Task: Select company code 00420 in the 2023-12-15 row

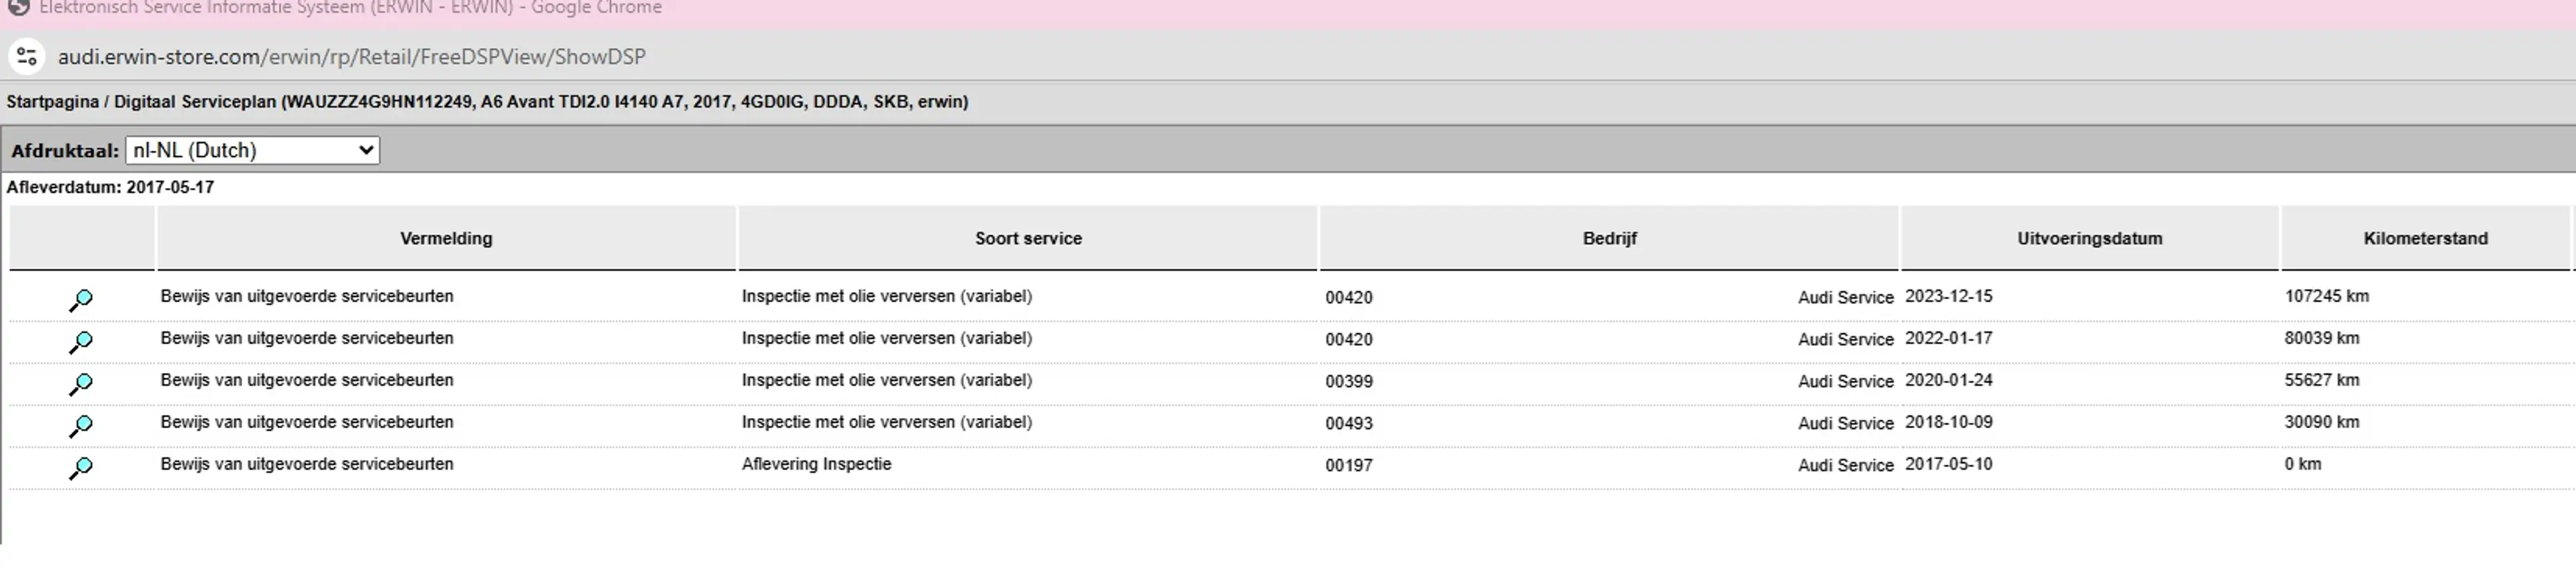Action: click(1349, 297)
